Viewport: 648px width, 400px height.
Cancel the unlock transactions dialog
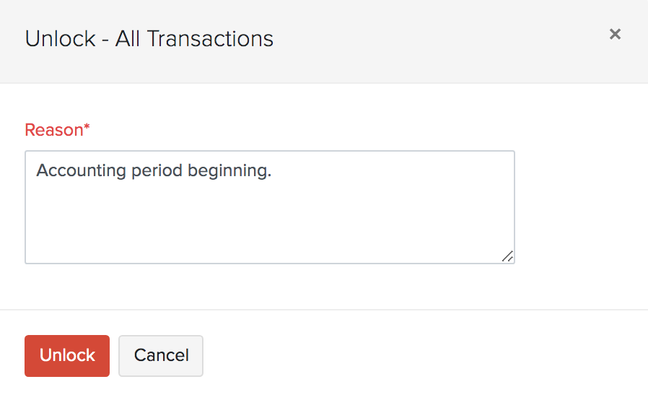tap(161, 355)
